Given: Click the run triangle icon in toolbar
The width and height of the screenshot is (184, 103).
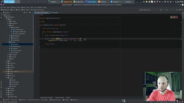Looking at the screenshot, I should [153, 10].
